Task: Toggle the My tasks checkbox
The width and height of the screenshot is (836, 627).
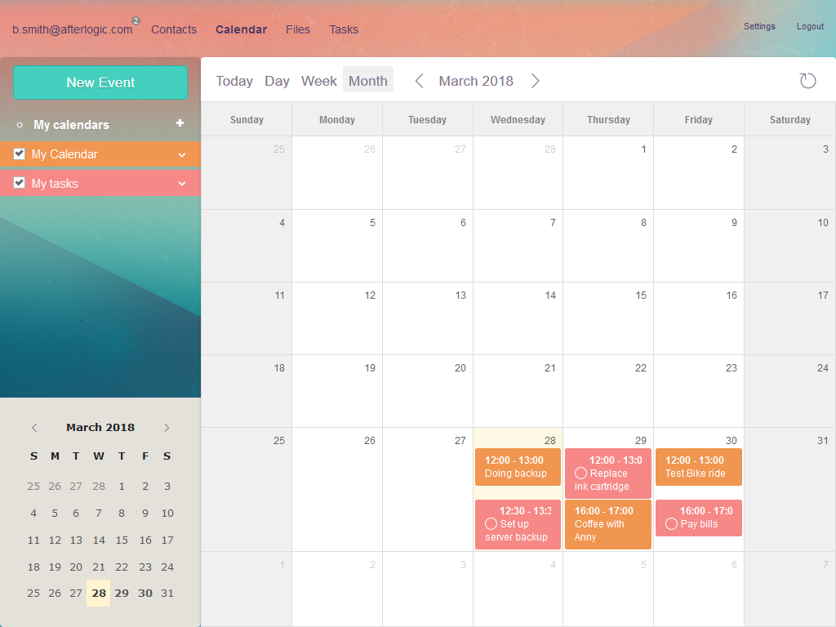Action: pos(20,183)
